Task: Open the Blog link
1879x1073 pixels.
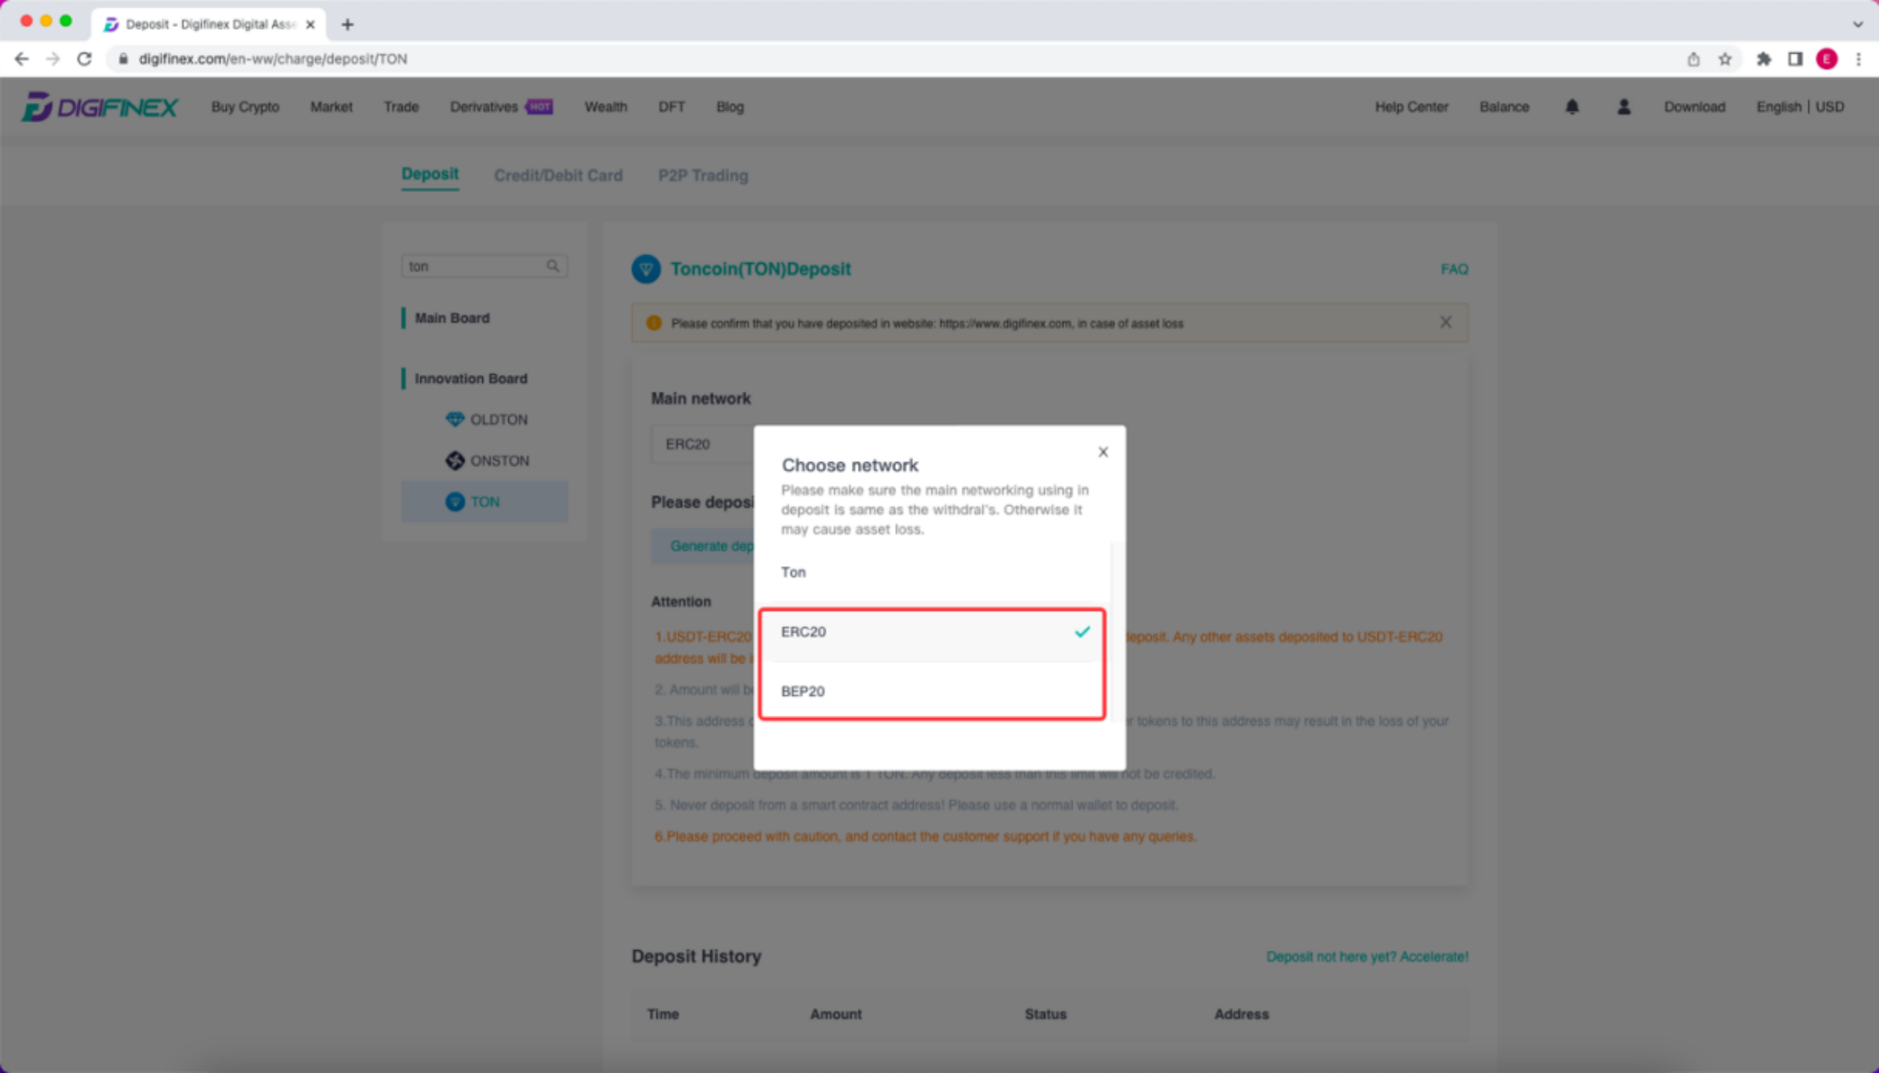Action: click(730, 107)
